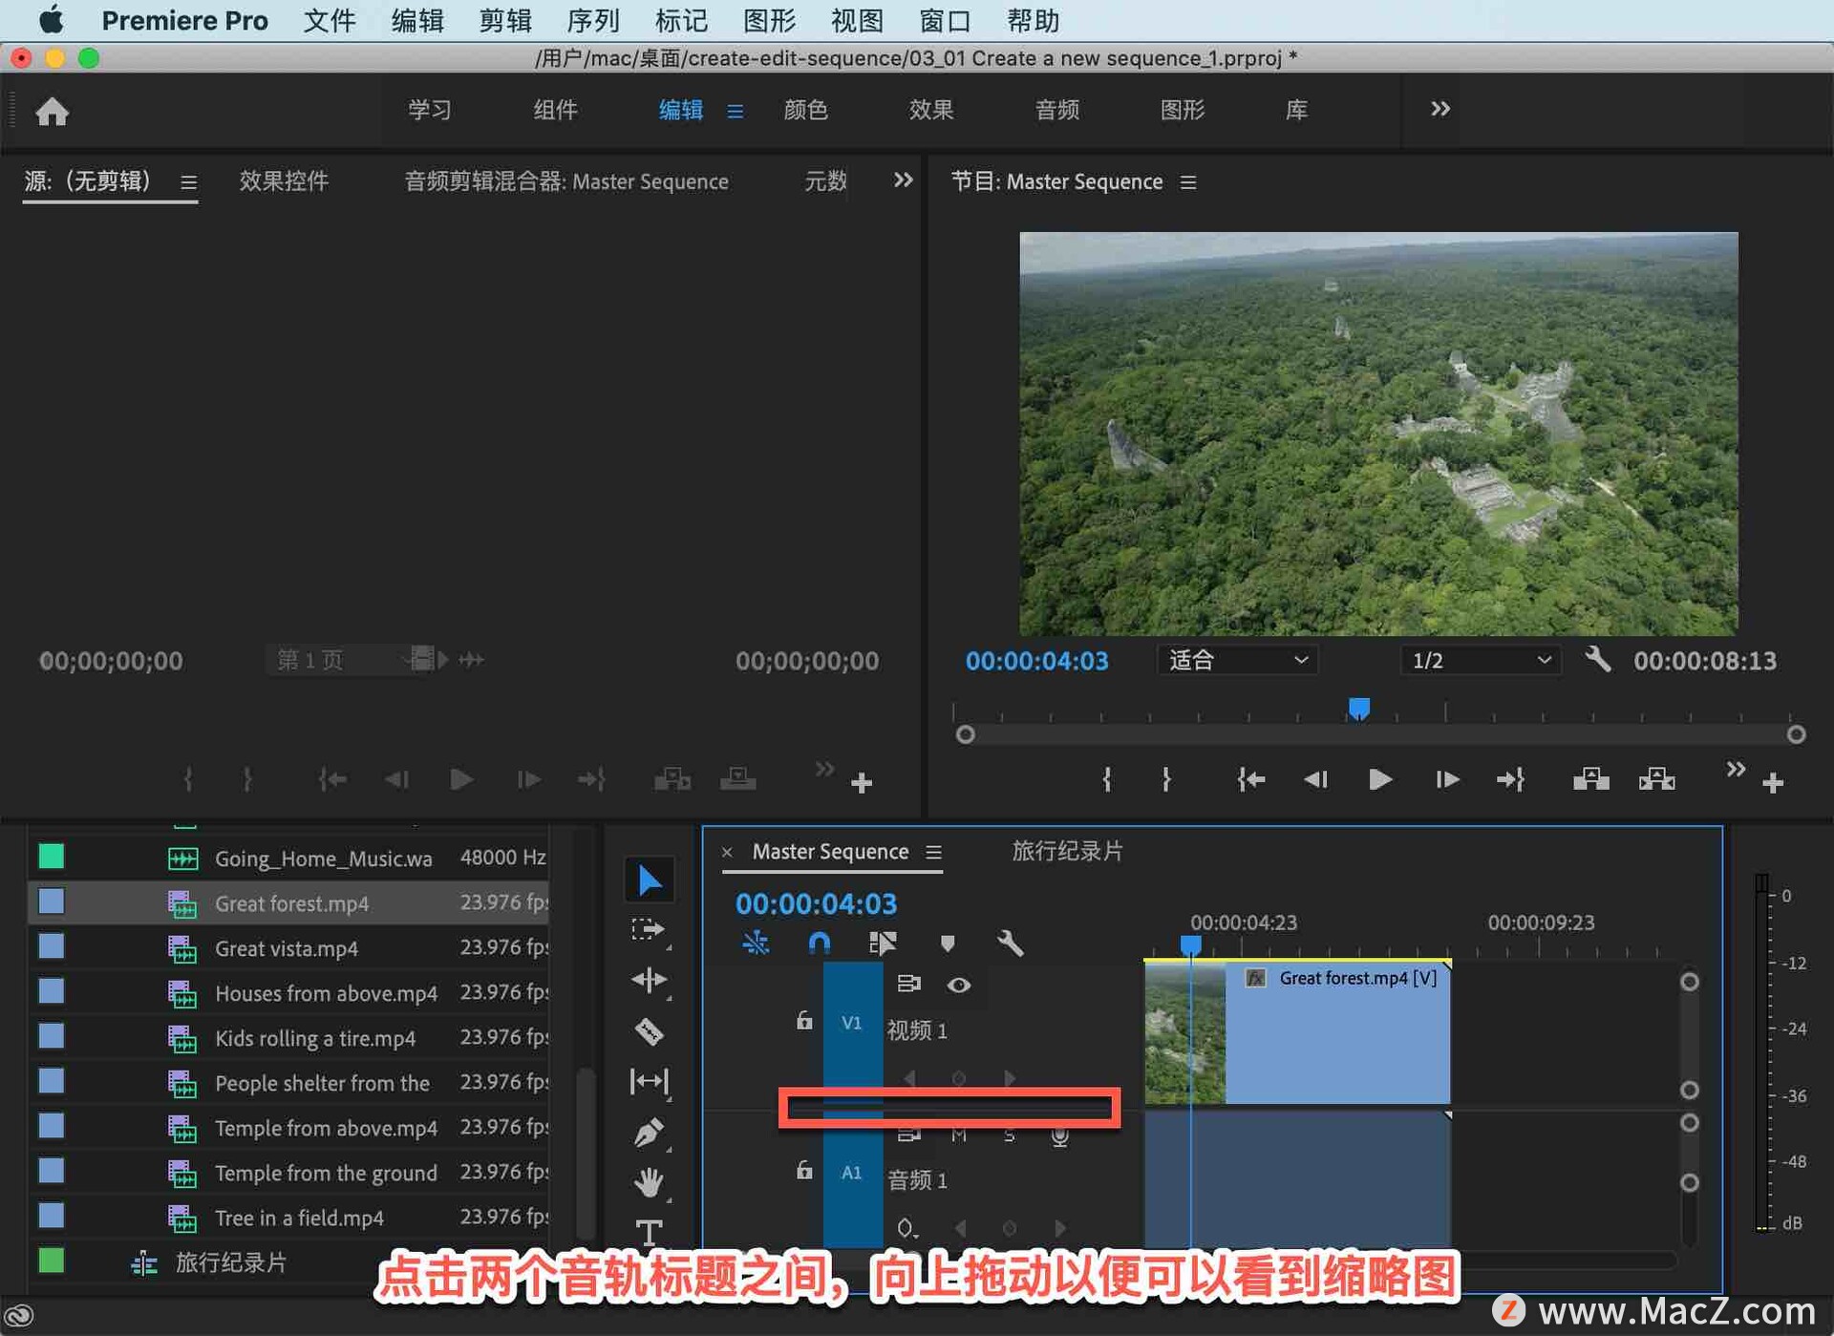Image resolution: width=1834 pixels, height=1336 pixels.
Task: Open playback resolution dropdown showing 1/2
Action: click(1480, 660)
